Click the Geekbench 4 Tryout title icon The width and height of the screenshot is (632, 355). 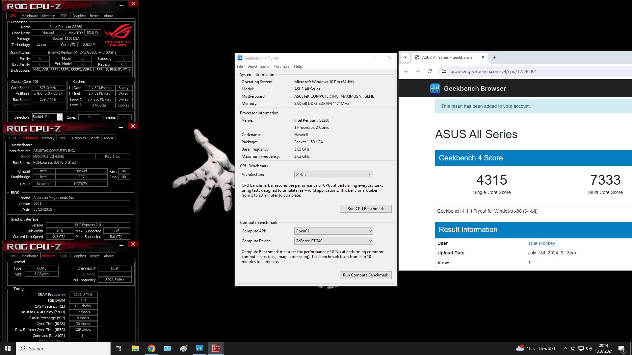coord(240,58)
